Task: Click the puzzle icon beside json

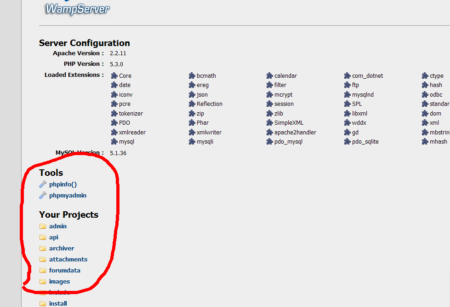Action: (192, 94)
